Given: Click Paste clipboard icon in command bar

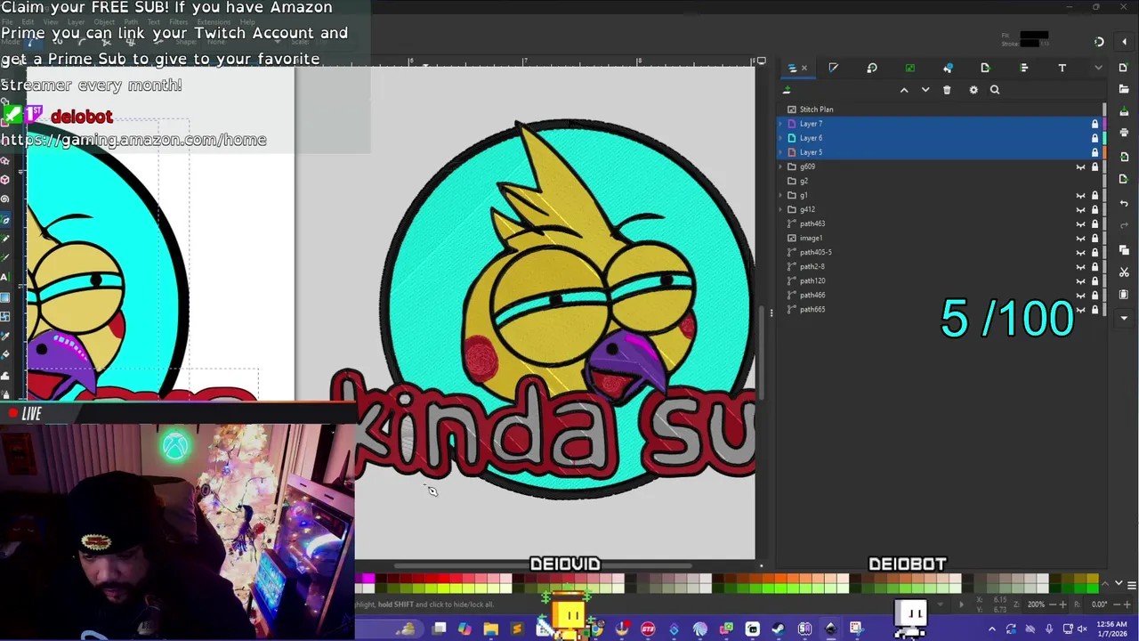Looking at the screenshot, I should [x=1124, y=294].
